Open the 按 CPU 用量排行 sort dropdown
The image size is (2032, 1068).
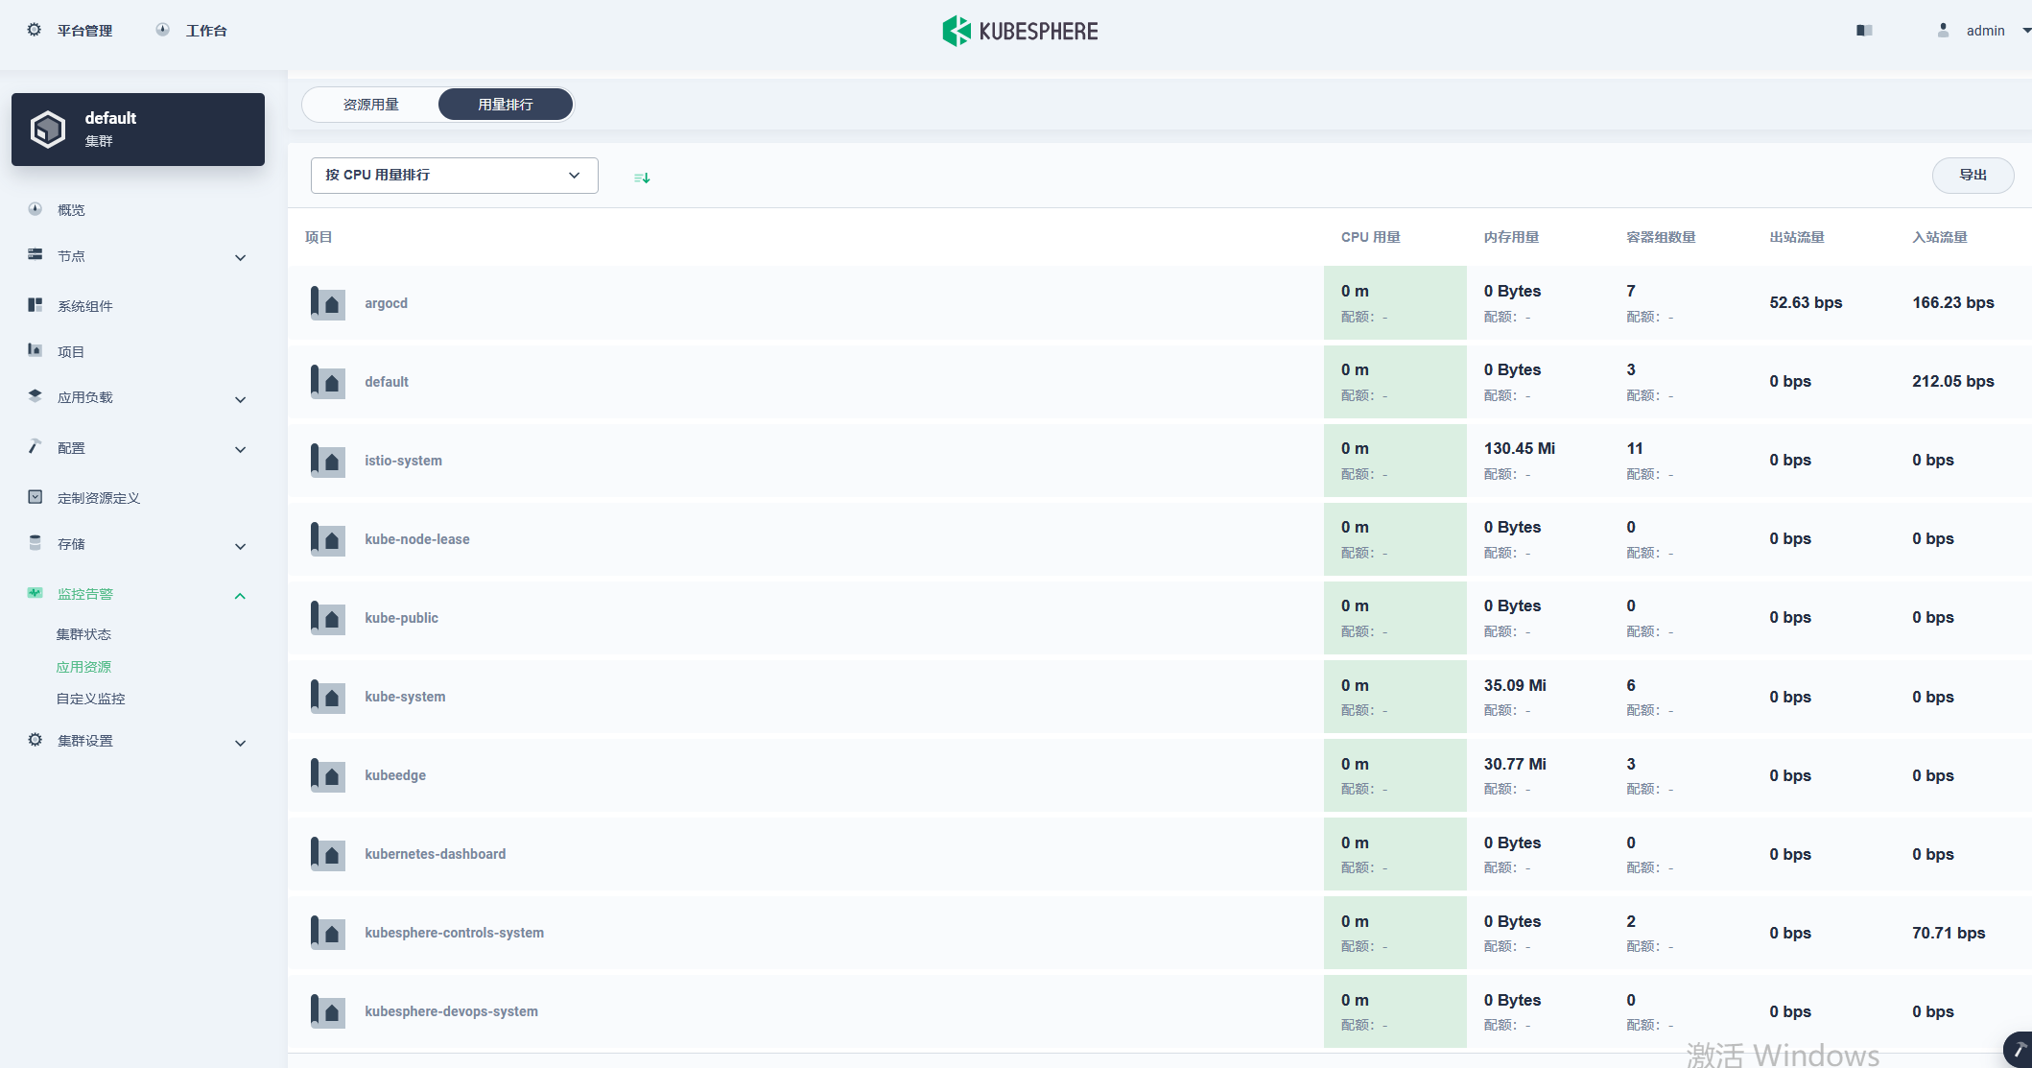click(x=453, y=175)
